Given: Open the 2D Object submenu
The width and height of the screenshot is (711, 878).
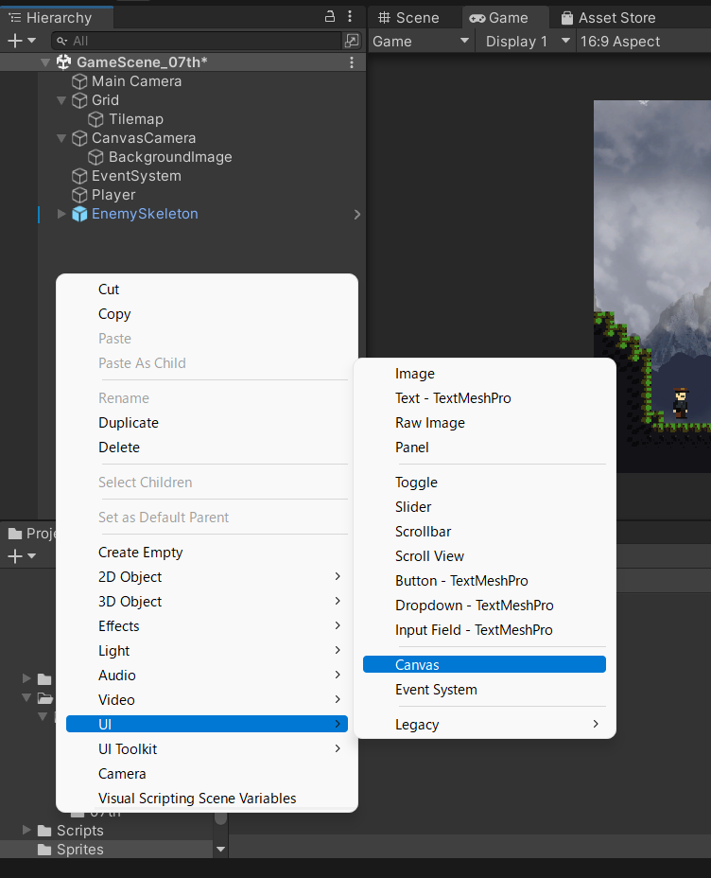Looking at the screenshot, I should [207, 577].
